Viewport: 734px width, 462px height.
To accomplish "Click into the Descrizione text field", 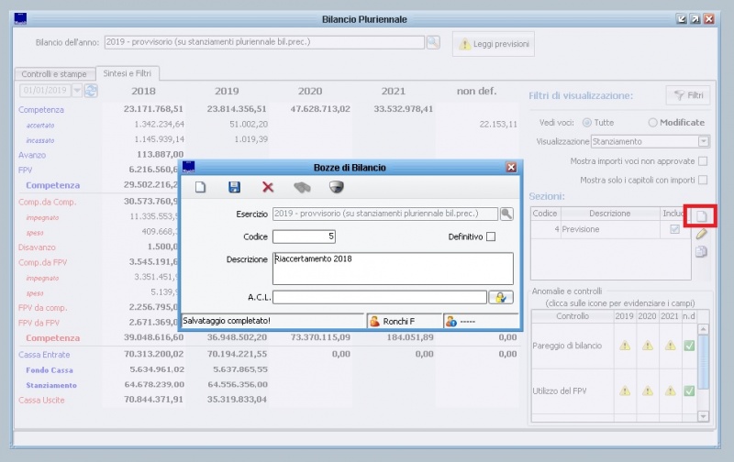I will pos(393,268).
